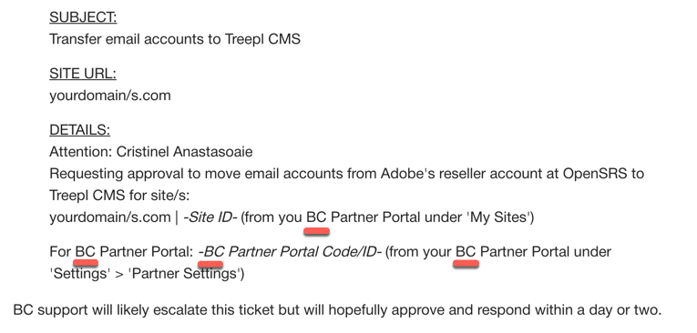The height and width of the screenshot is (333, 697).
Task: Click the 'Partner Settings' quoted text
Action: (x=183, y=274)
